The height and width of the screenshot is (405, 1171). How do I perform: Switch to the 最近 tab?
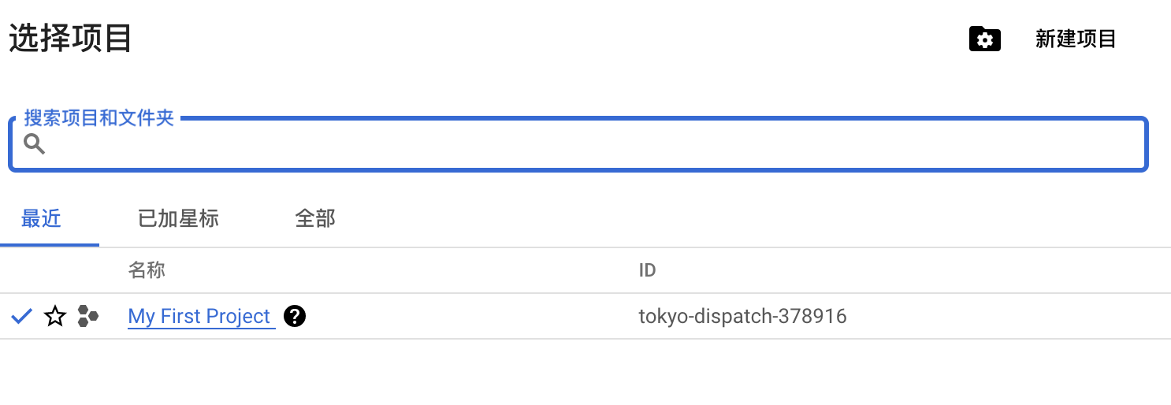pos(41,218)
